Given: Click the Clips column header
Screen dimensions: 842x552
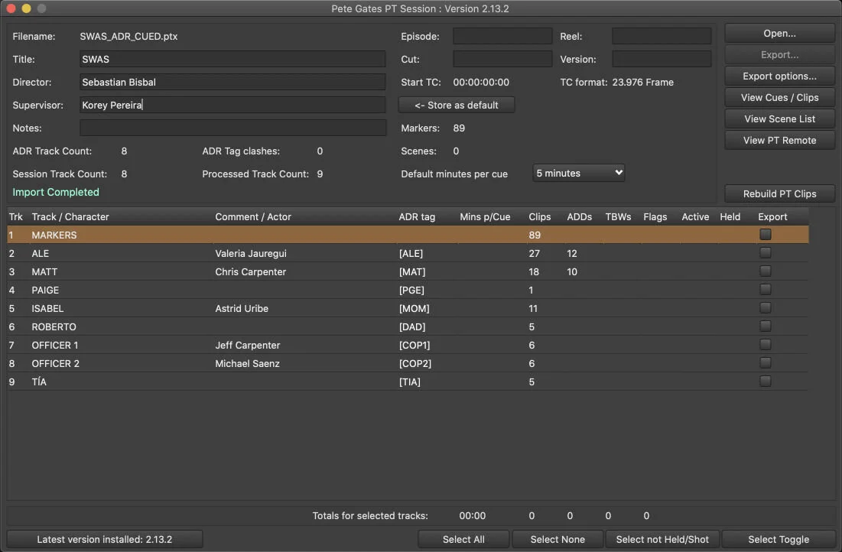Looking at the screenshot, I should pyautogui.click(x=540, y=217).
